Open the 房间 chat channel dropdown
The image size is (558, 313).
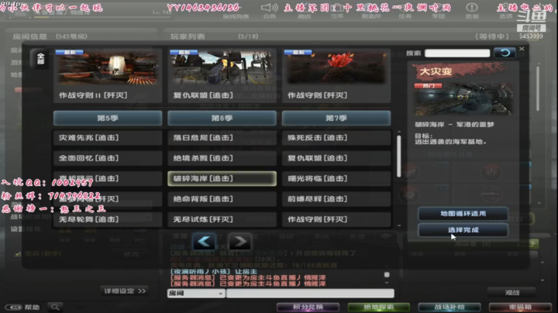(x=196, y=294)
